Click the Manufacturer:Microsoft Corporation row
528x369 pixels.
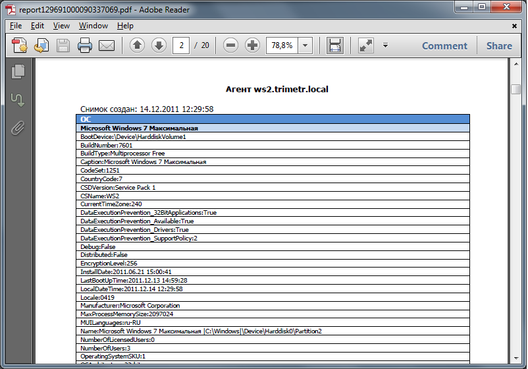pyautogui.click(x=273, y=306)
